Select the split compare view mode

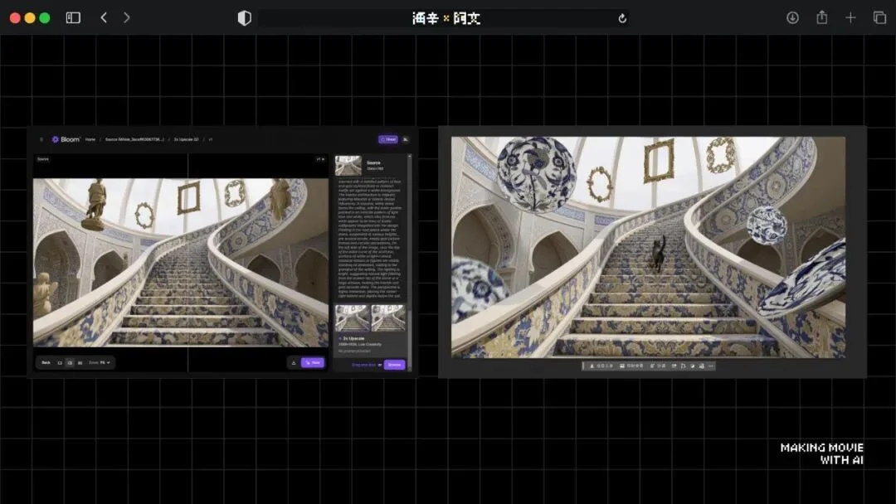coord(70,362)
